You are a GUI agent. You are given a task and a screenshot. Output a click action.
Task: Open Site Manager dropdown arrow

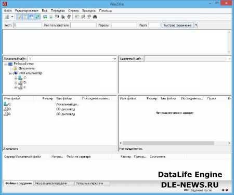[x=12, y=17]
